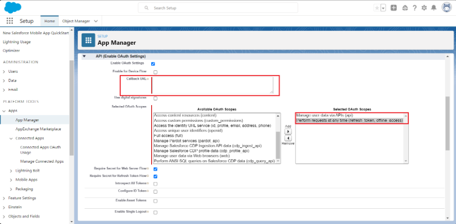Open Global Actions plus icon
Viewport: 456px width, 224px height.
pyautogui.click(x=393, y=8)
